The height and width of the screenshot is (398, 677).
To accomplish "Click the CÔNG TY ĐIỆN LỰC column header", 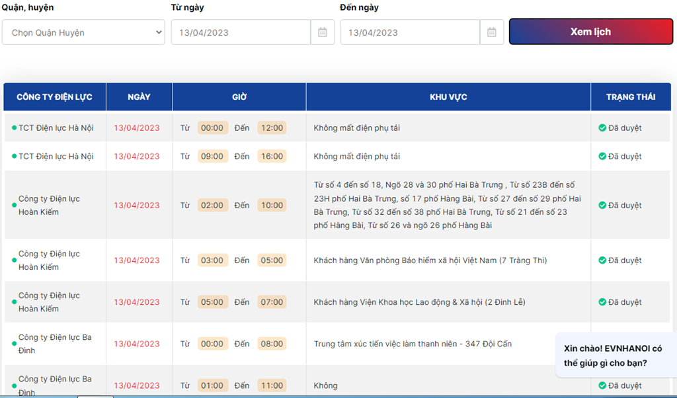I will coord(54,97).
